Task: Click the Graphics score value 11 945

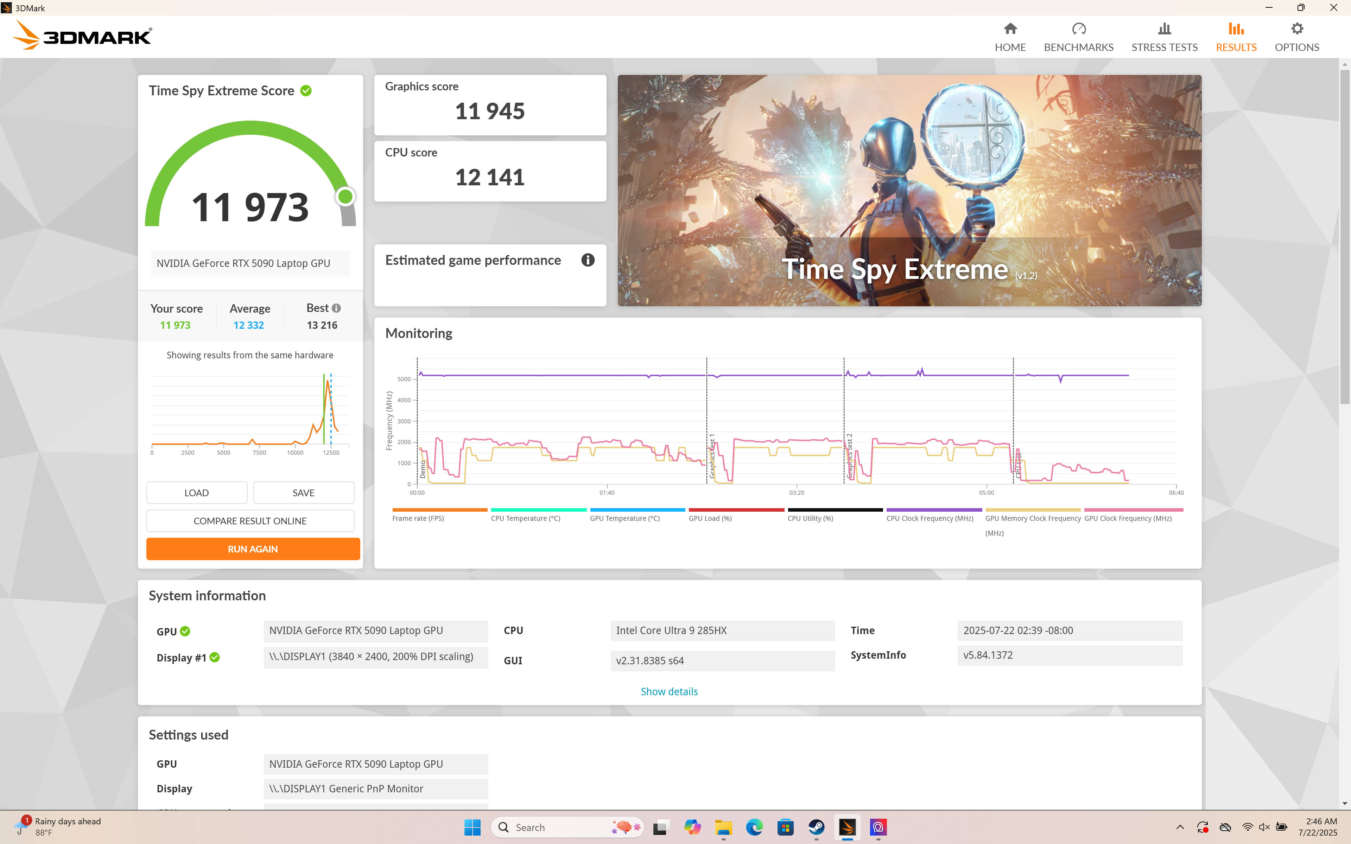Action: (490, 111)
